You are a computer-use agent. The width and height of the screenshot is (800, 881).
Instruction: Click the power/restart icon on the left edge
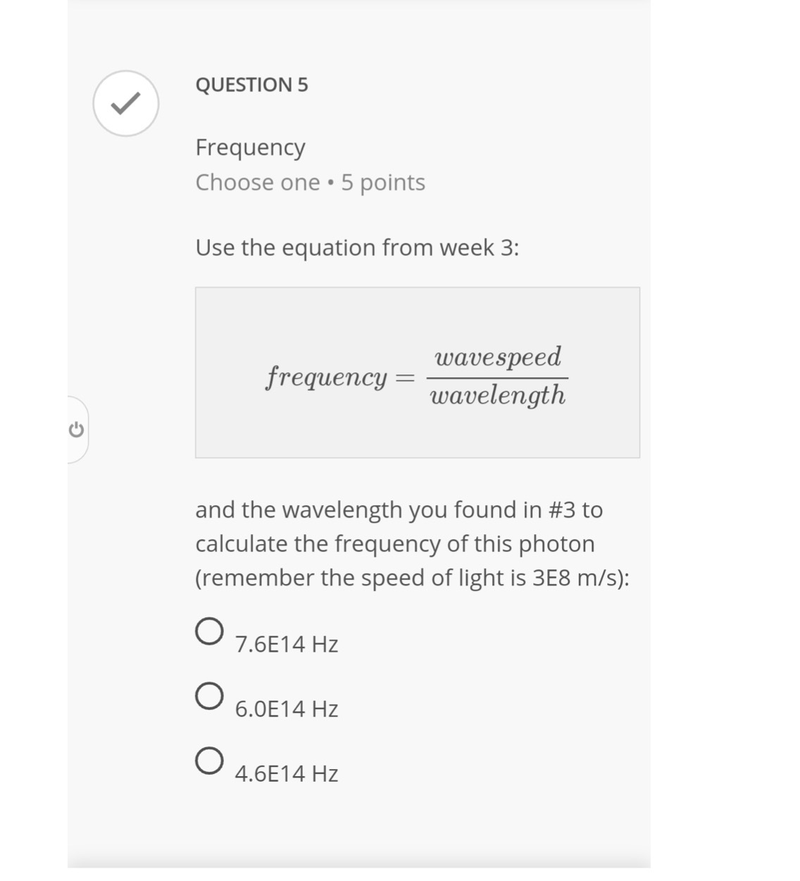click(75, 429)
